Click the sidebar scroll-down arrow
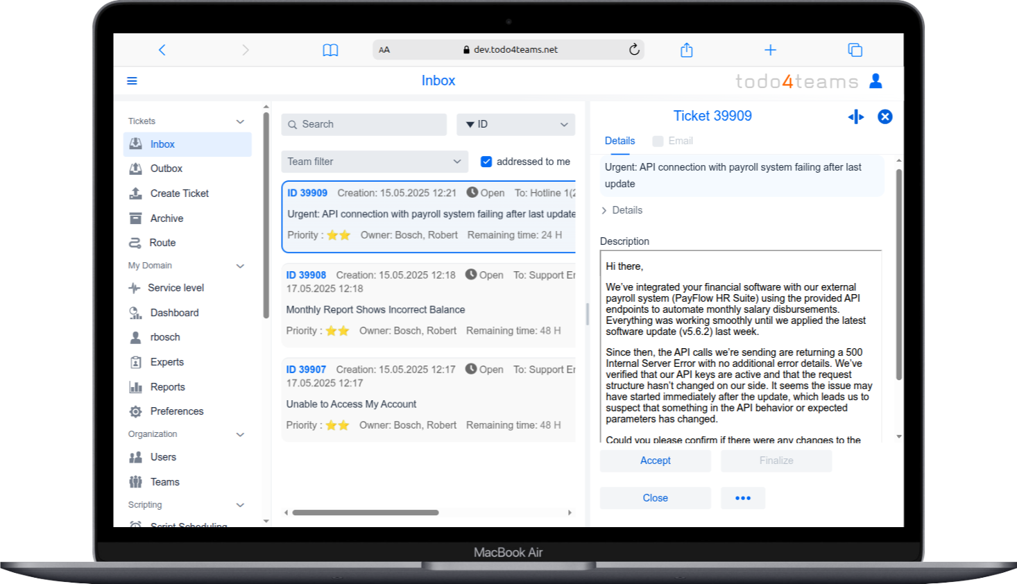Screen dimensions: 1017x584 266,521
